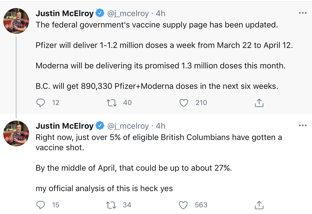Reply to the vaccine supply page tweet
This screenshot has height=214, width=312.
point(41,103)
